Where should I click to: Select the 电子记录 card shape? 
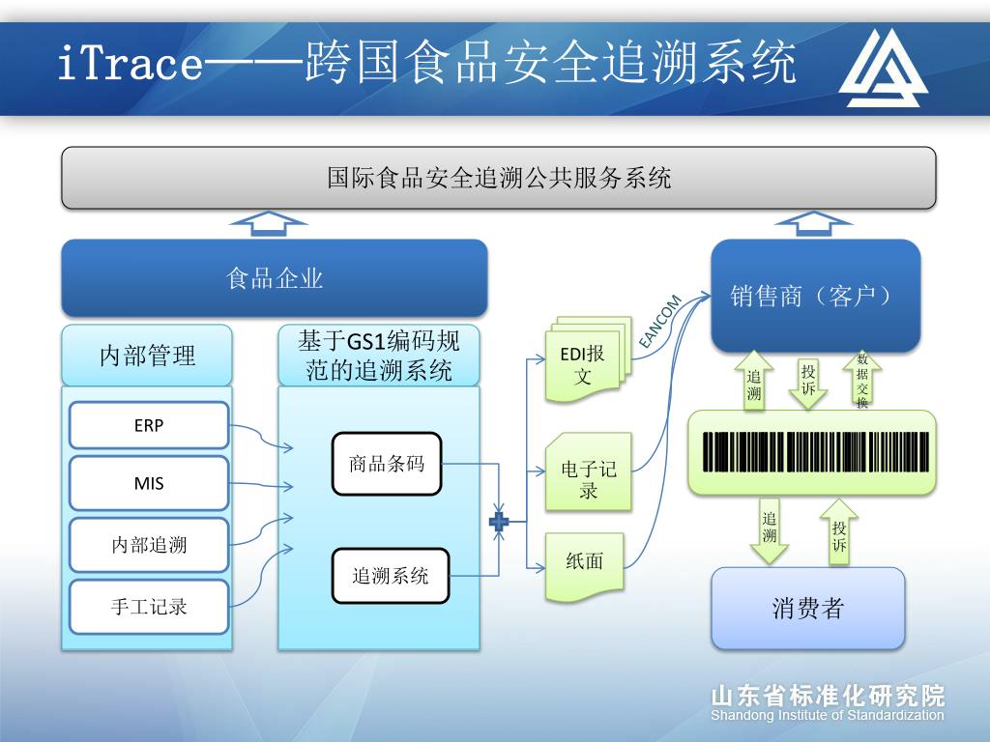click(x=589, y=471)
